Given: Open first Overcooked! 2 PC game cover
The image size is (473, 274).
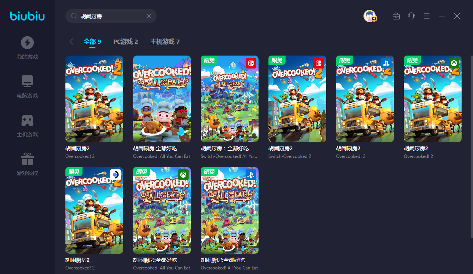Looking at the screenshot, I should 94,99.
